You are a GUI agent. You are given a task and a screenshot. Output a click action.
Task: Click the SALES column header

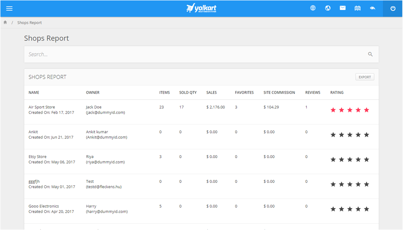coord(212,92)
